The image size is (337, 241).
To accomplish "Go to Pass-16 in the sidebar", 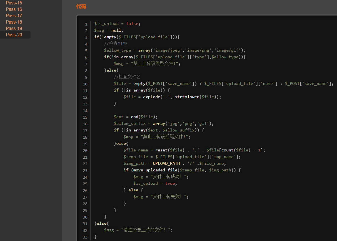I will (14, 9).
